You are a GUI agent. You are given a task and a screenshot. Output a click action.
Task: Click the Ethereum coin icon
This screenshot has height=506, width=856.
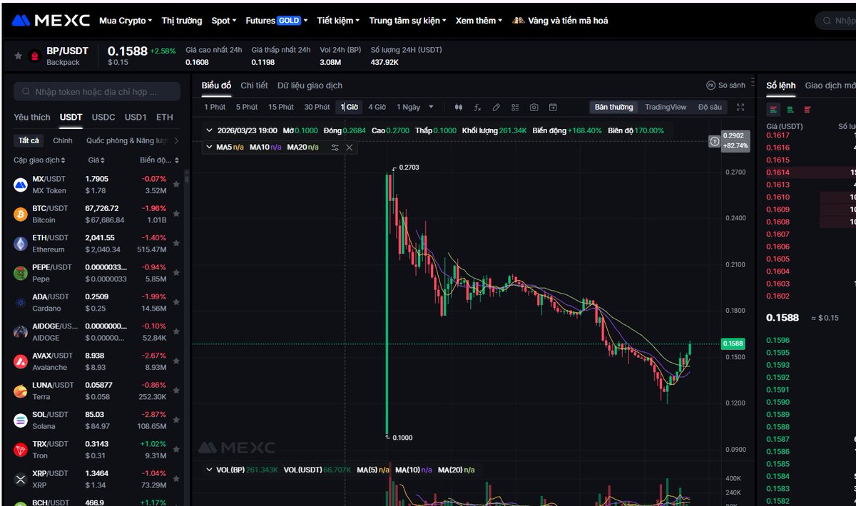click(21, 244)
